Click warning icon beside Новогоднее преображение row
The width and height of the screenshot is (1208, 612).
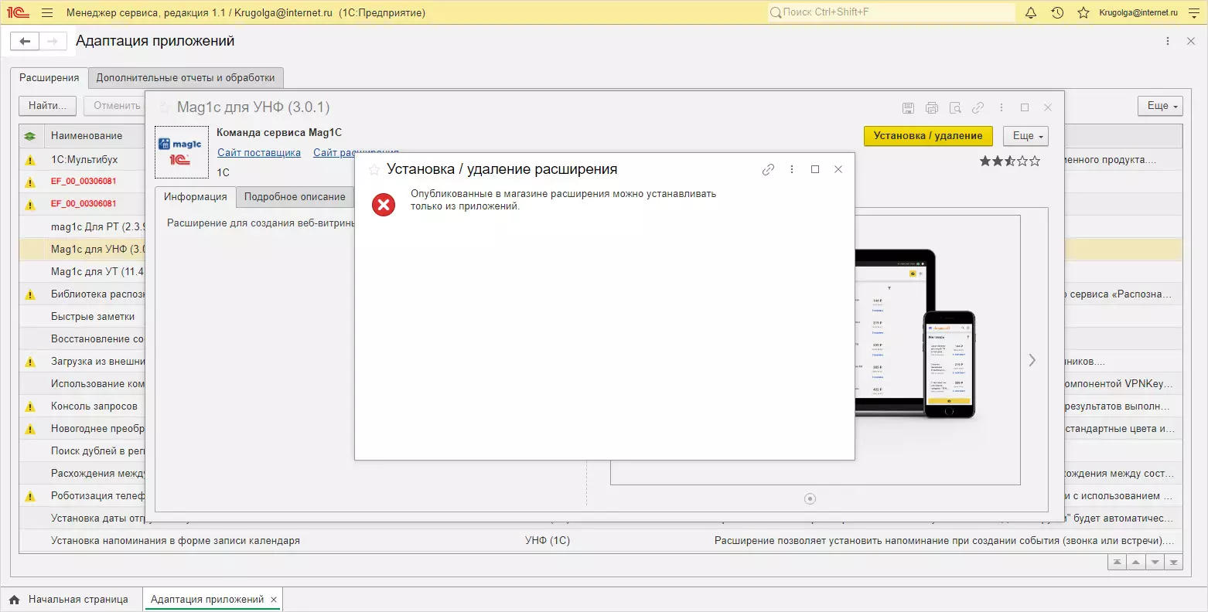pos(30,429)
